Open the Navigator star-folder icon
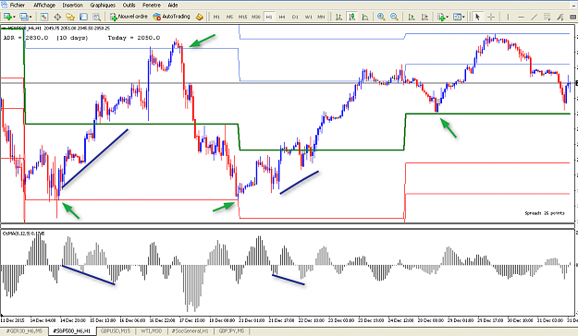578x336 pixels. pyautogui.click(x=70, y=17)
